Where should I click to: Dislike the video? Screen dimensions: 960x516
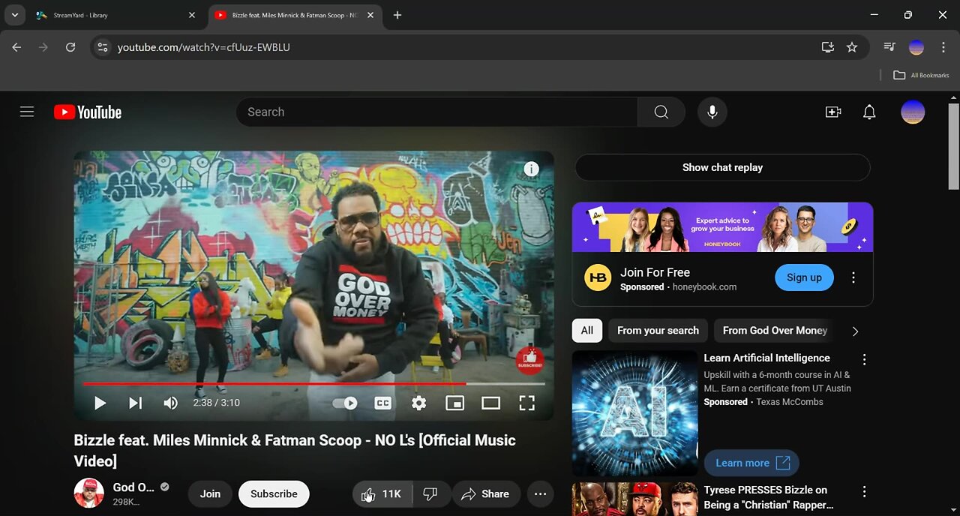coord(430,494)
